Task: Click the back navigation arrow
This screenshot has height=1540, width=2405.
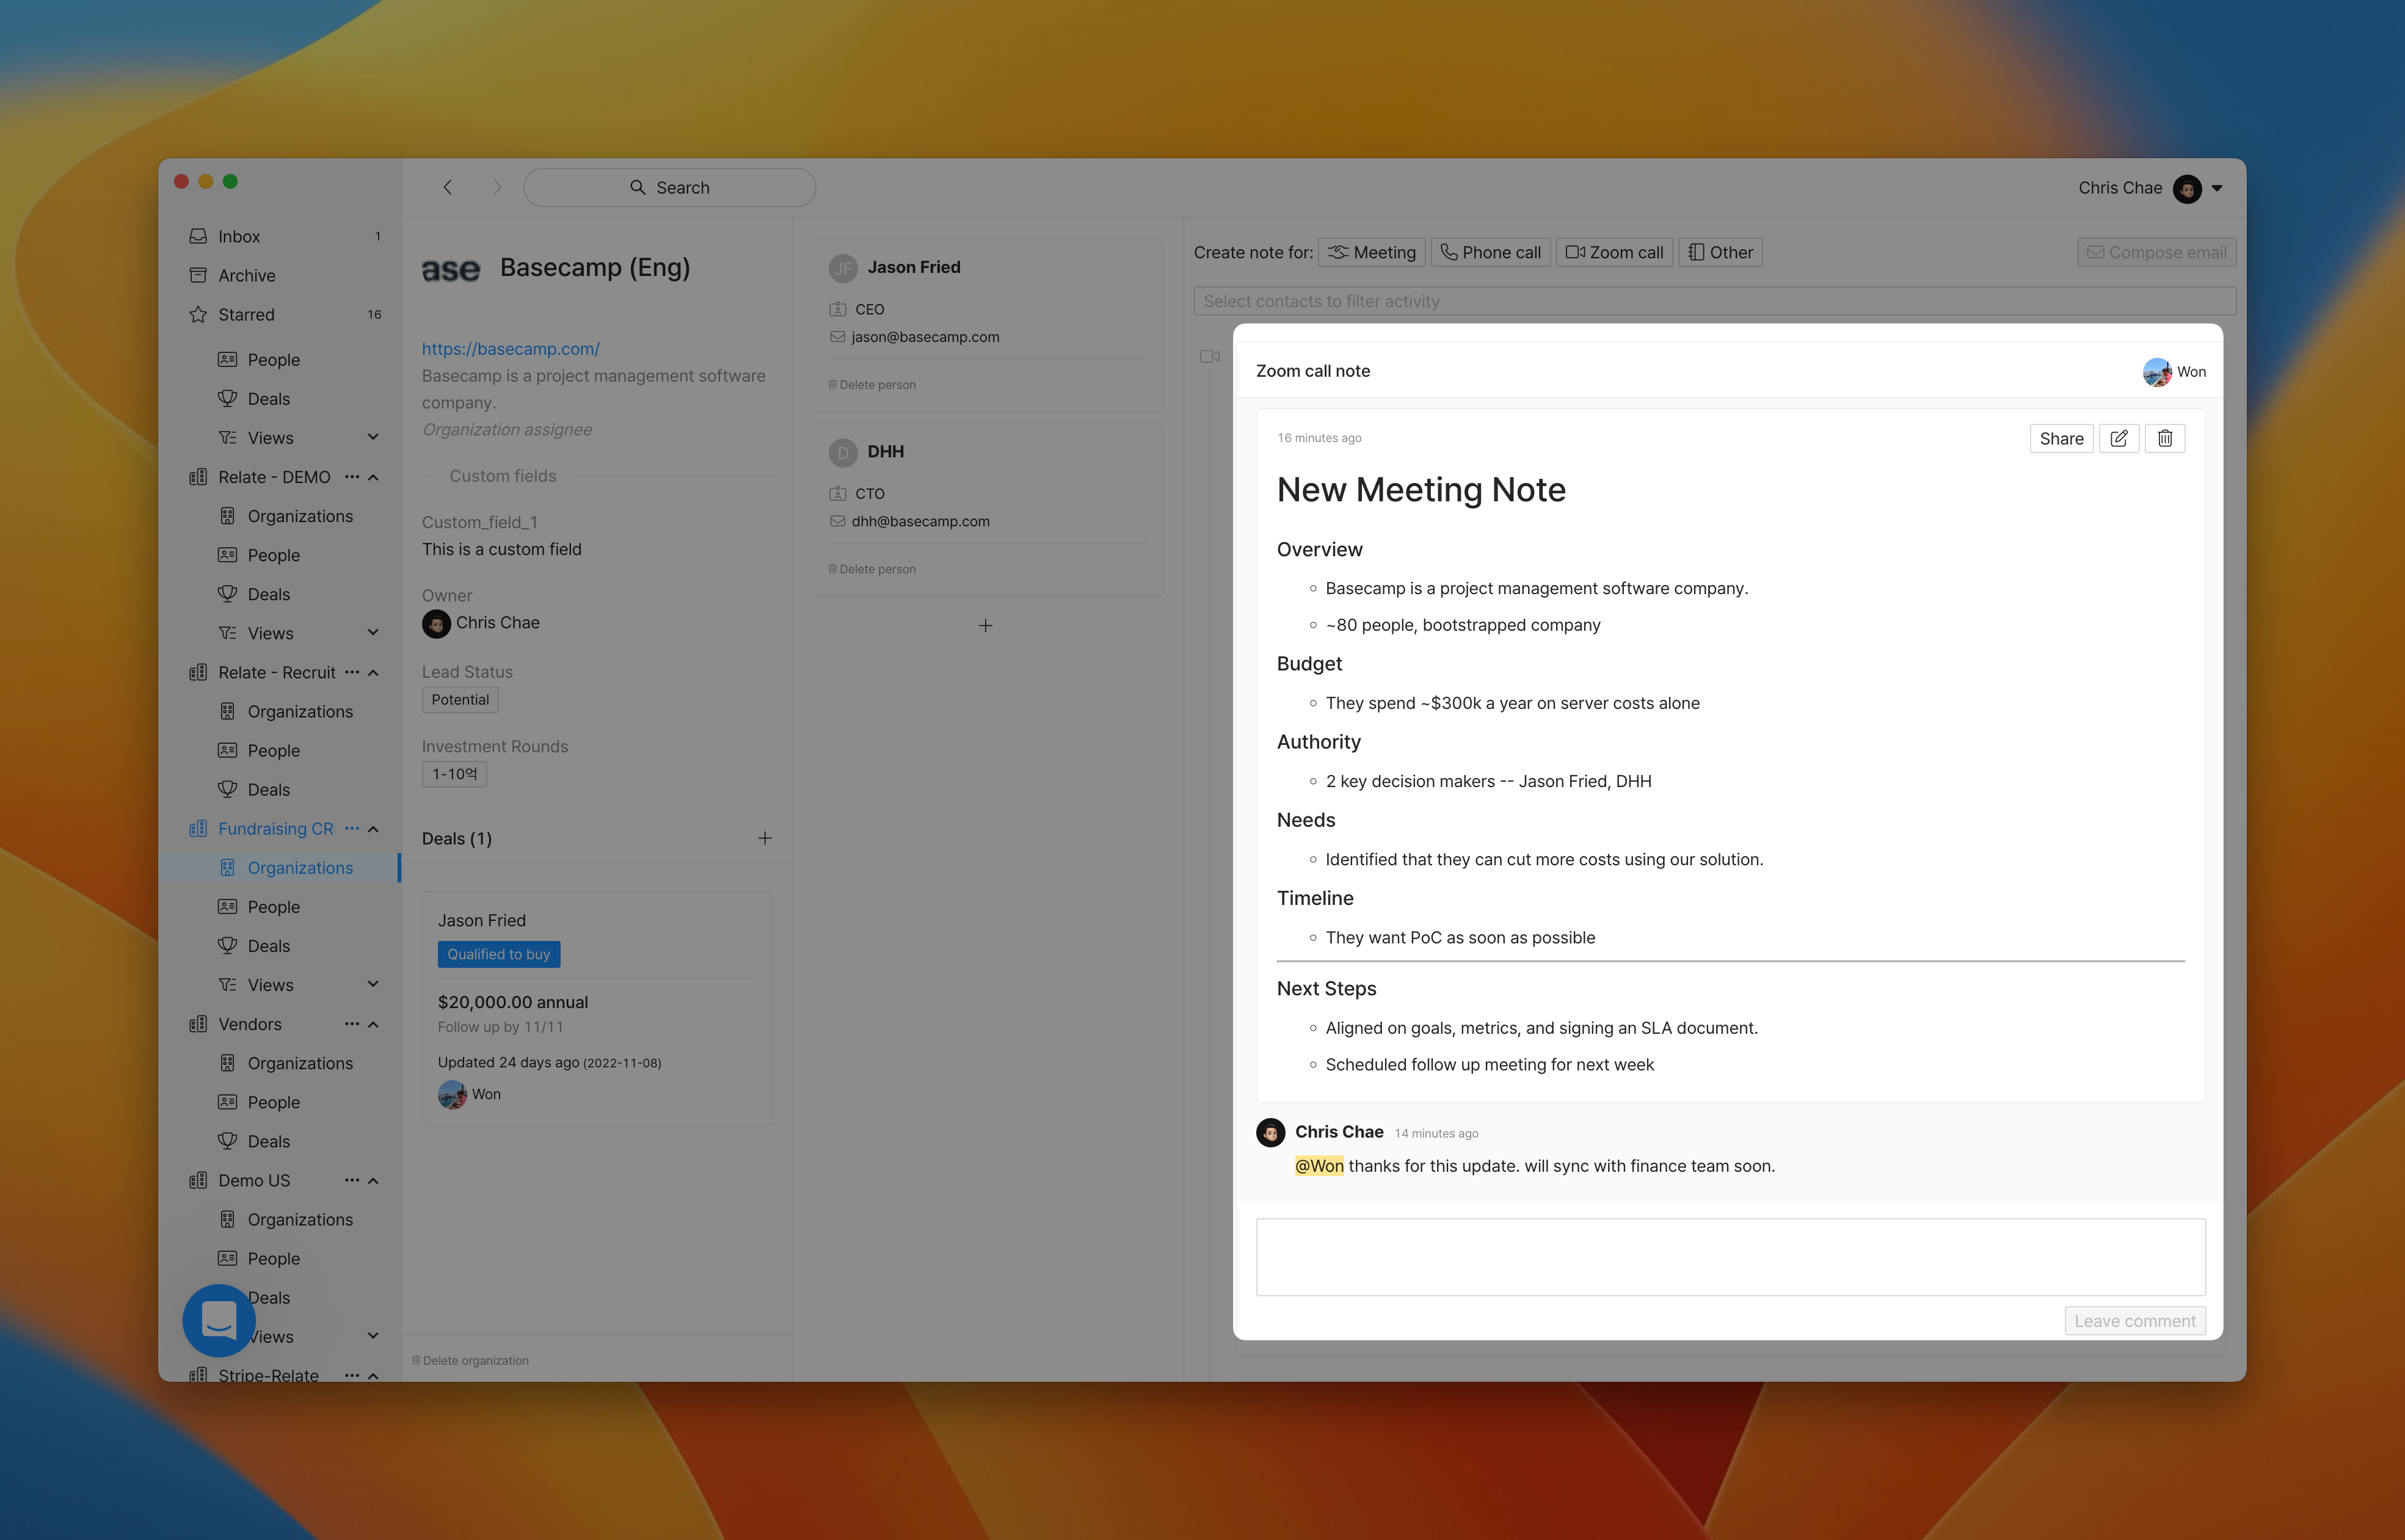Action: click(x=448, y=187)
